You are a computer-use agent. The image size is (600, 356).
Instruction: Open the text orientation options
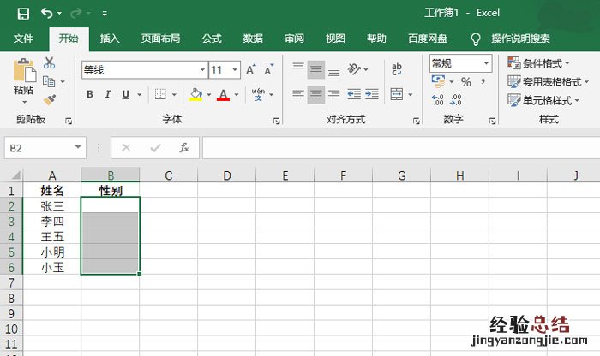point(357,69)
